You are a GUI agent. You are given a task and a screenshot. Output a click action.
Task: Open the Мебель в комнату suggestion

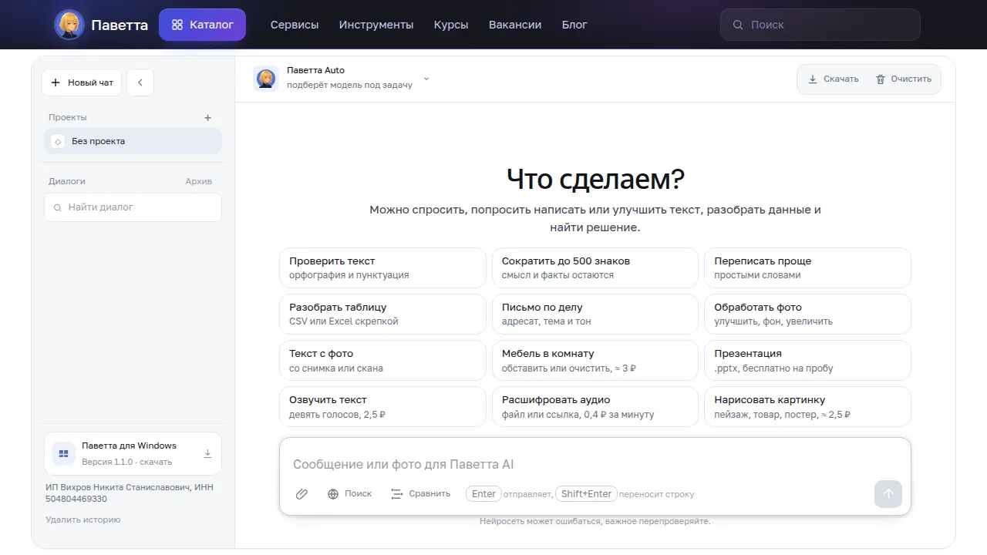[595, 361]
